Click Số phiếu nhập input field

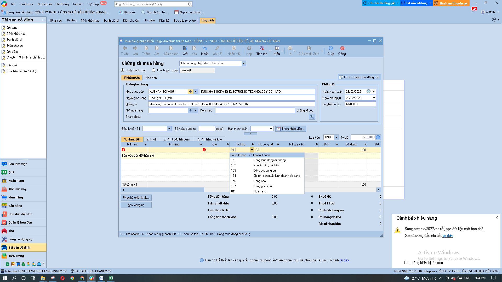(x=360, y=104)
